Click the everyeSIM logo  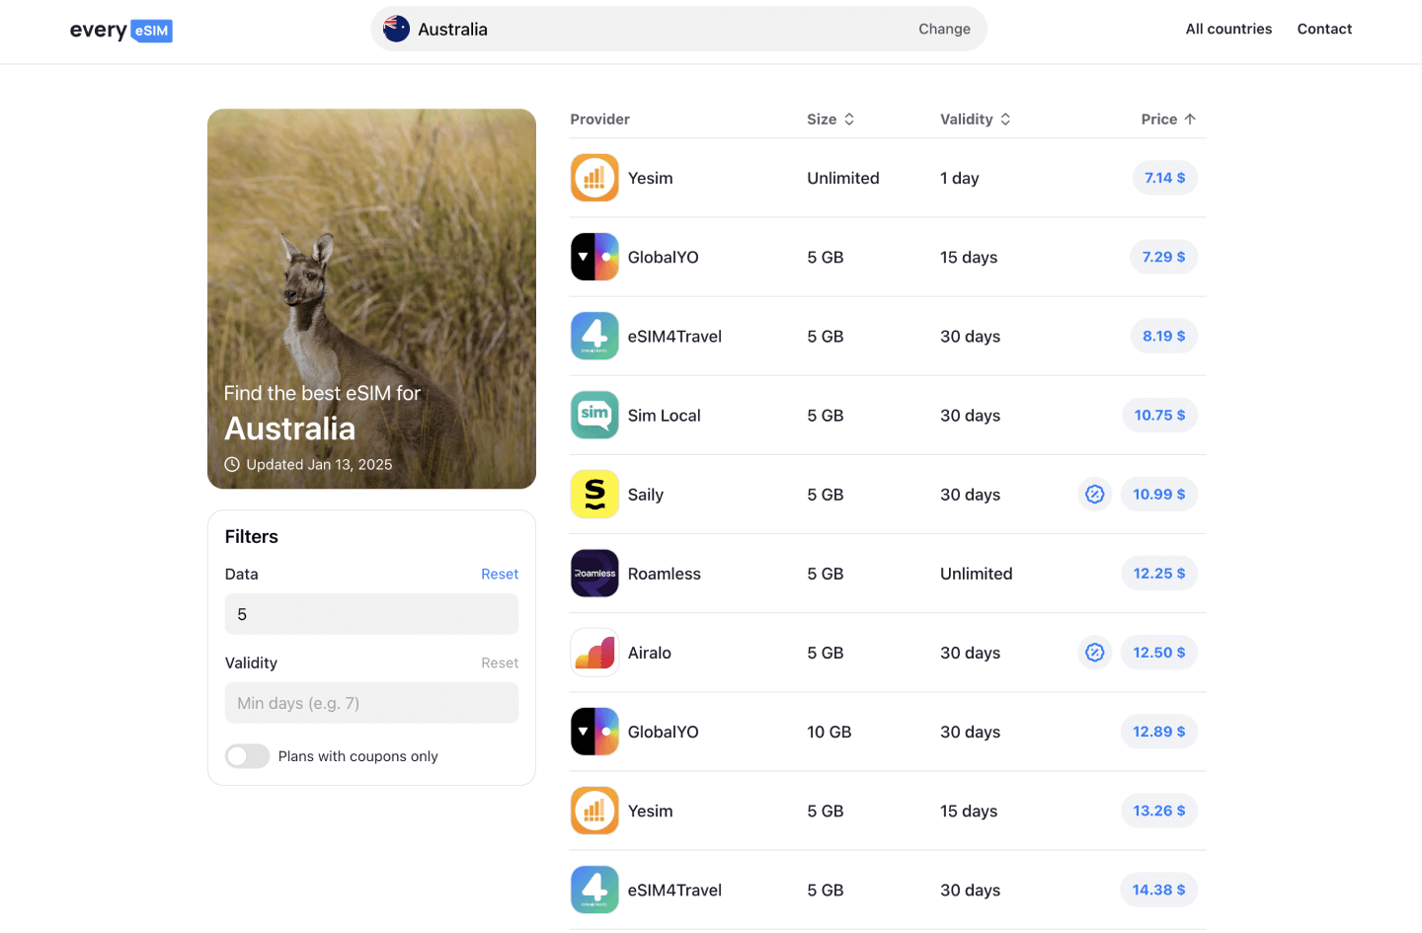[x=121, y=31]
